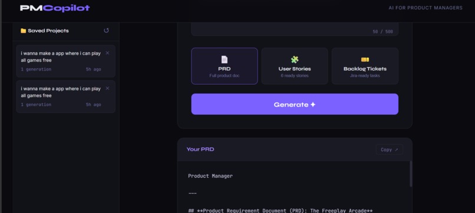This screenshot has height=213, width=475.
Task: Copy the generated PRD
Action: pyautogui.click(x=390, y=149)
